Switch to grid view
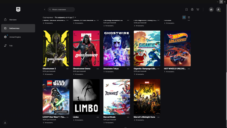 click(x=184, y=17)
